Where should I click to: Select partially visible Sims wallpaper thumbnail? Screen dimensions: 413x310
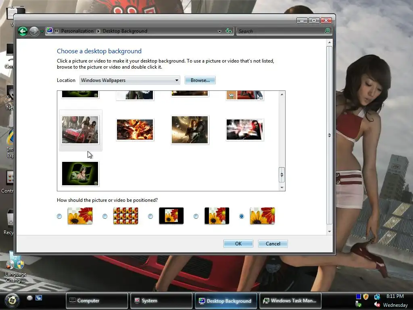[245, 95]
